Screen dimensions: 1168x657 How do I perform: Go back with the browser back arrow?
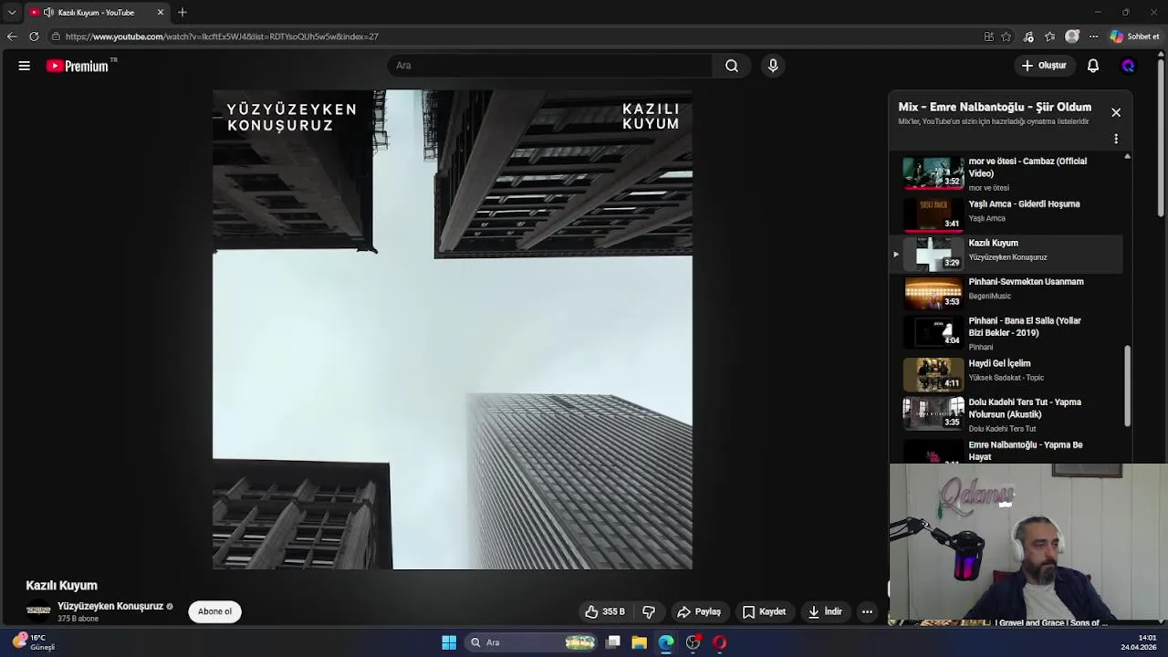(x=12, y=36)
